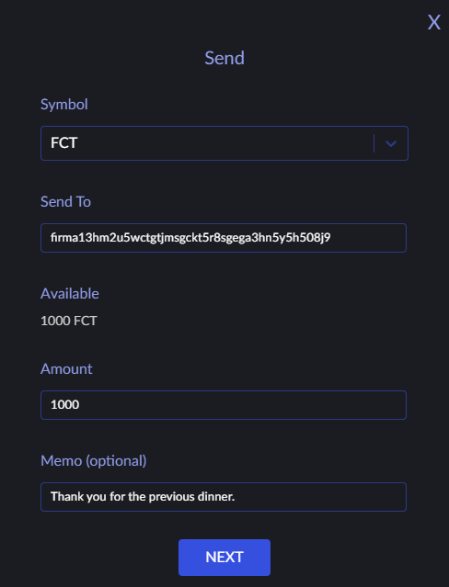Click the 1000 value in Amount
This screenshot has width=449, height=587.
coord(65,405)
